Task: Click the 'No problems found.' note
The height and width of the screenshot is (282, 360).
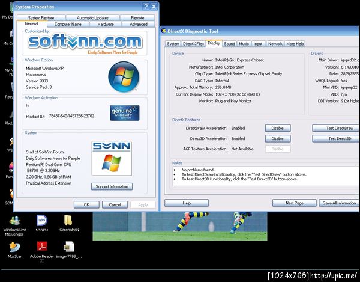Action: coord(198,170)
